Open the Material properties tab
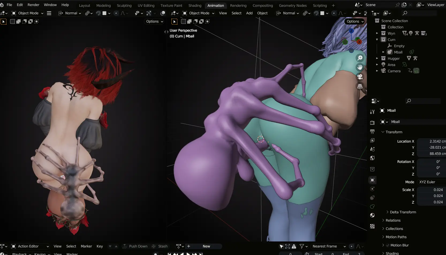The width and height of the screenshot is (446, 255). pos(372,215)
